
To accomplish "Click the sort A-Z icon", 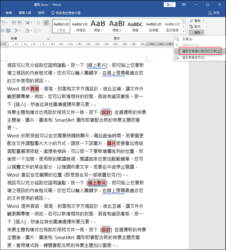I will coord(38,22).
